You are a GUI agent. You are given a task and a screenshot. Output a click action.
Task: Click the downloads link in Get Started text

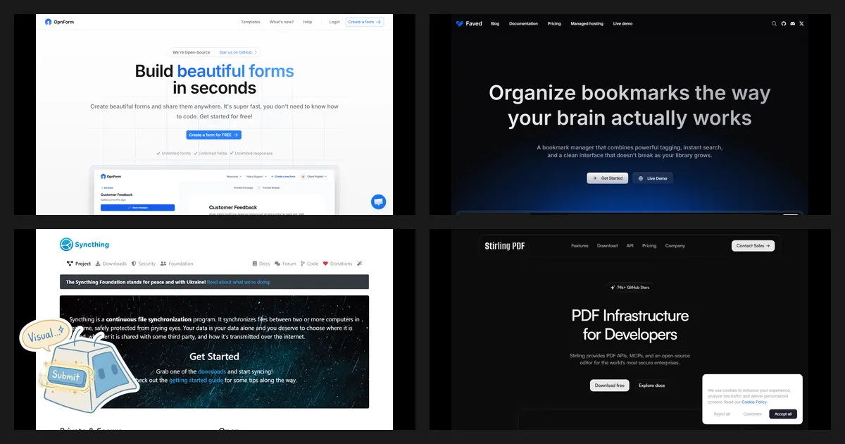(x=212, y=371)
